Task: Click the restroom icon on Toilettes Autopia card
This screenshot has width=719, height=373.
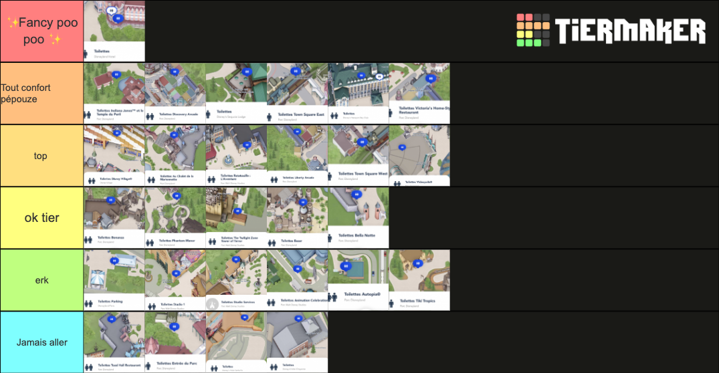Action: tap(333, 297)
